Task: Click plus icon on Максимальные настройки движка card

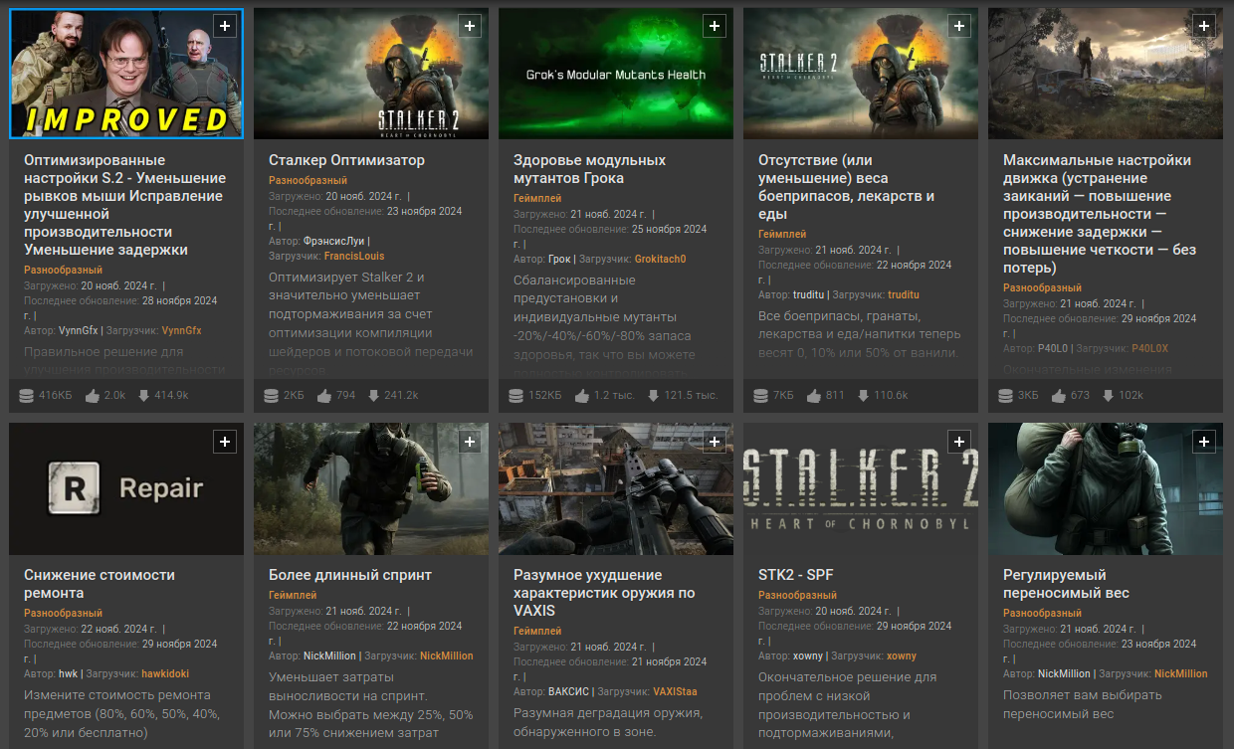Action: (1204, 27)
